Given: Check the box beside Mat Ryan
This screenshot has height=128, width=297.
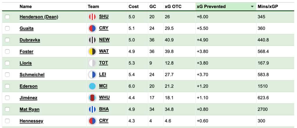Looking at the screenshot, I should (x=7, y=110).
